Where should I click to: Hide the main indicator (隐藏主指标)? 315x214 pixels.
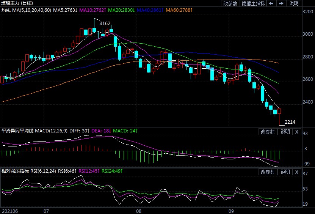pos(253,3)
